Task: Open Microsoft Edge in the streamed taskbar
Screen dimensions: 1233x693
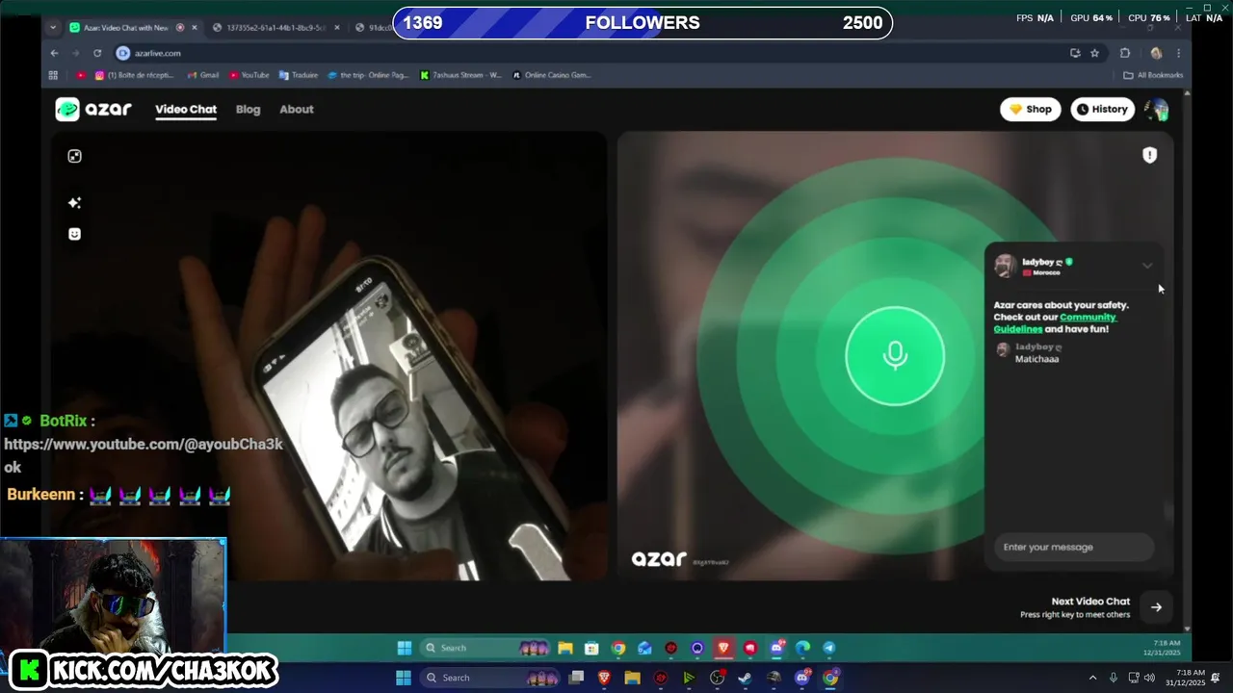Action: click(x=802, y=648)
